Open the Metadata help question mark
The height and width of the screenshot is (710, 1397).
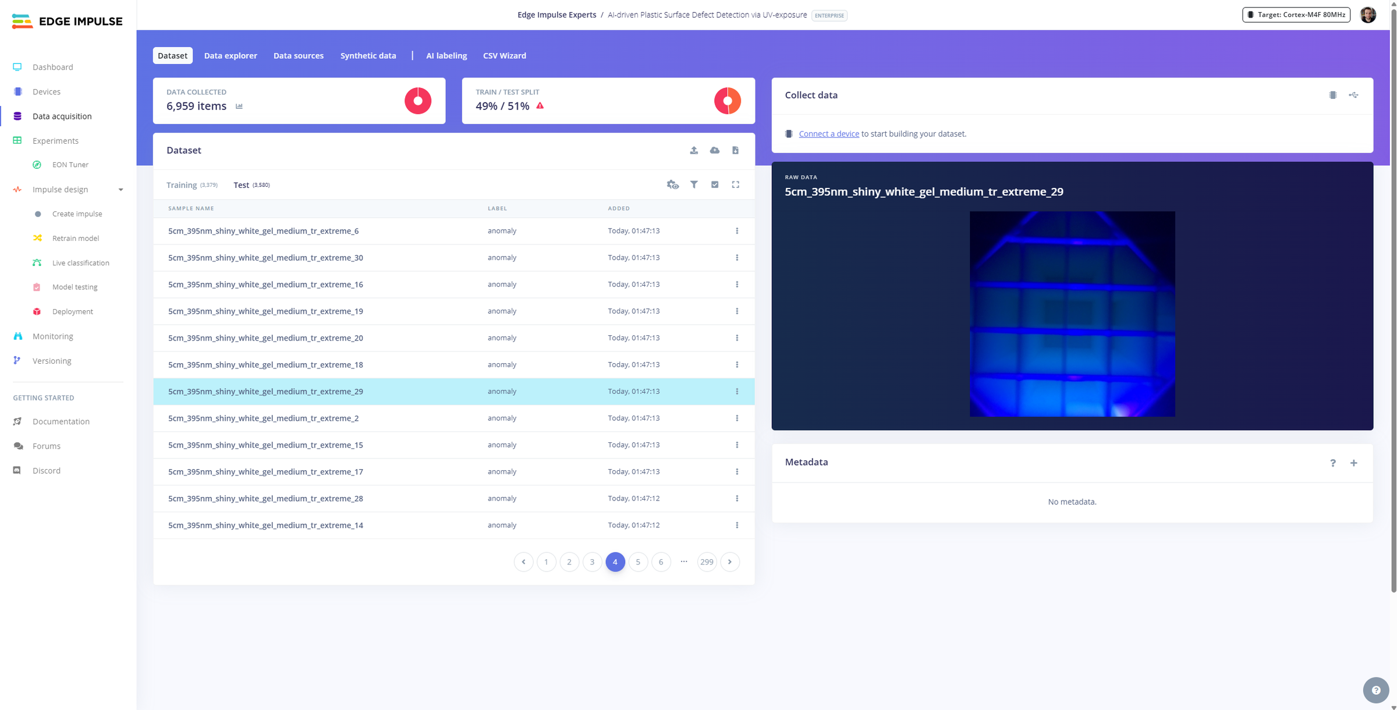pos(1333,463)
